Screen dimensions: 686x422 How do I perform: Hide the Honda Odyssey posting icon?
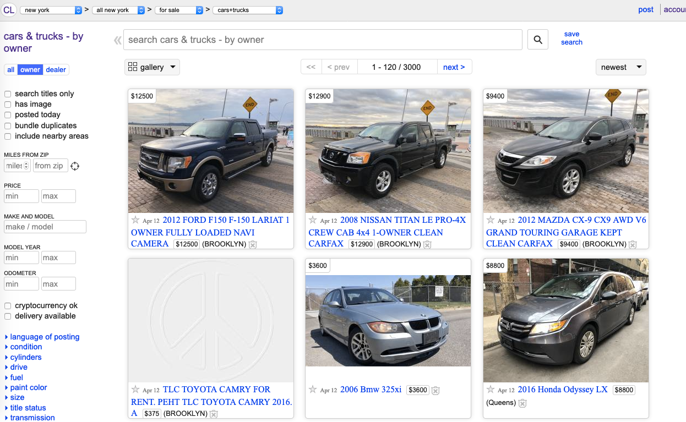coord(522,403)
